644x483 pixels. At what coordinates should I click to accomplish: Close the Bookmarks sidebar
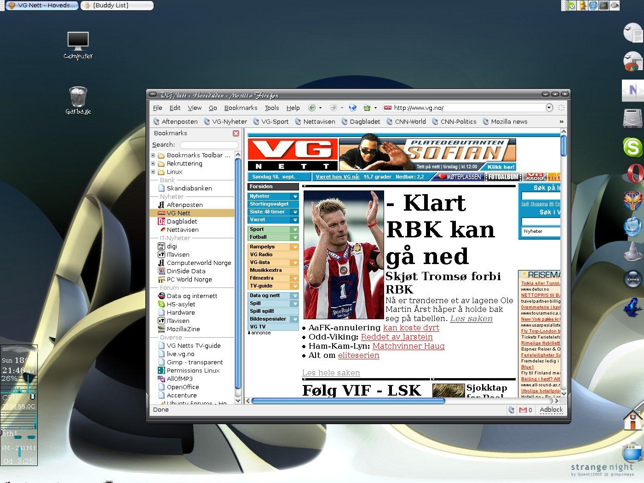coord(236,133)
